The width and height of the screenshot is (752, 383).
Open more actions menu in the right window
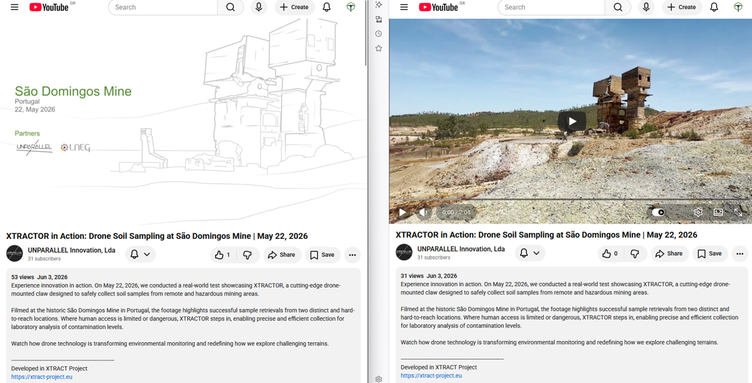(x=740, y=254)
